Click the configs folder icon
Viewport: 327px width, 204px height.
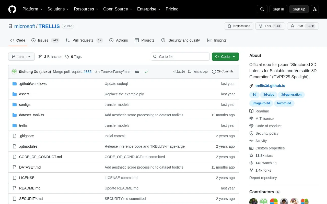[15, 105]
